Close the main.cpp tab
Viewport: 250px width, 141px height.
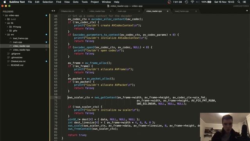139,11
